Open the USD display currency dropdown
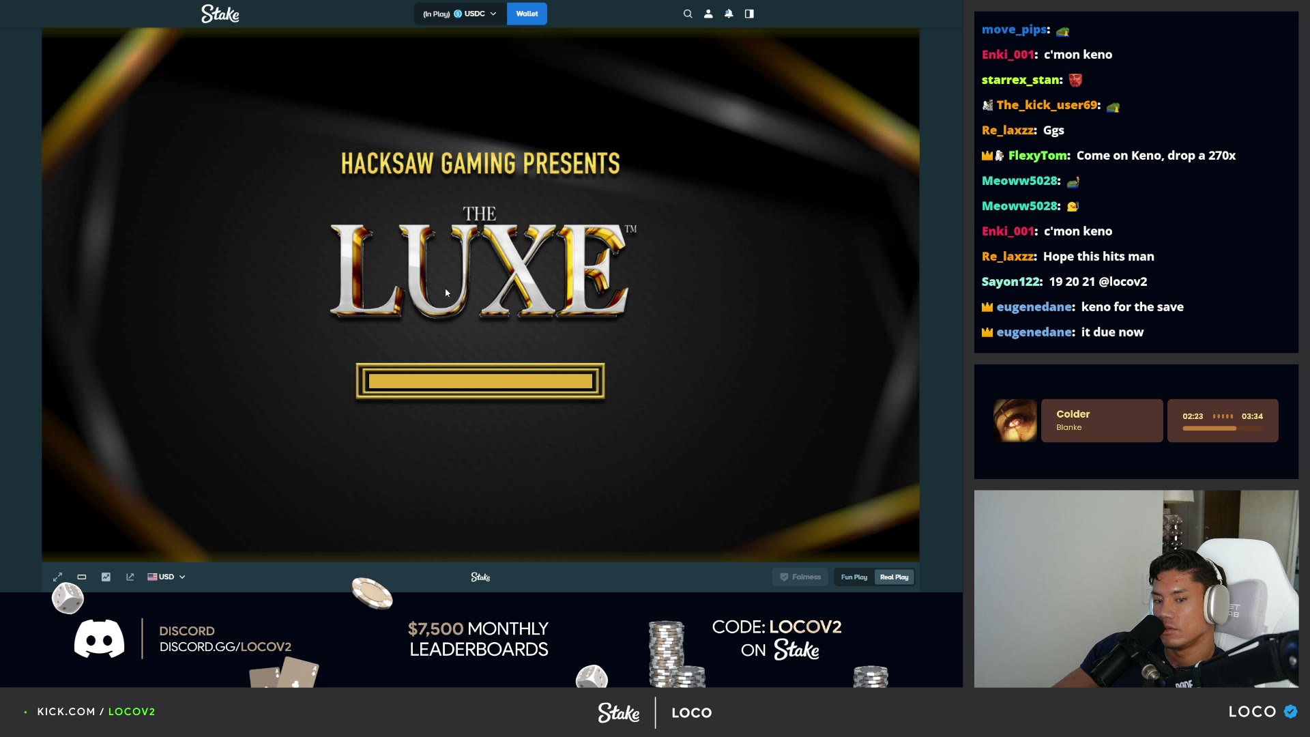Viewport: 1310px width, 737px height. click(x=166, y=577)
